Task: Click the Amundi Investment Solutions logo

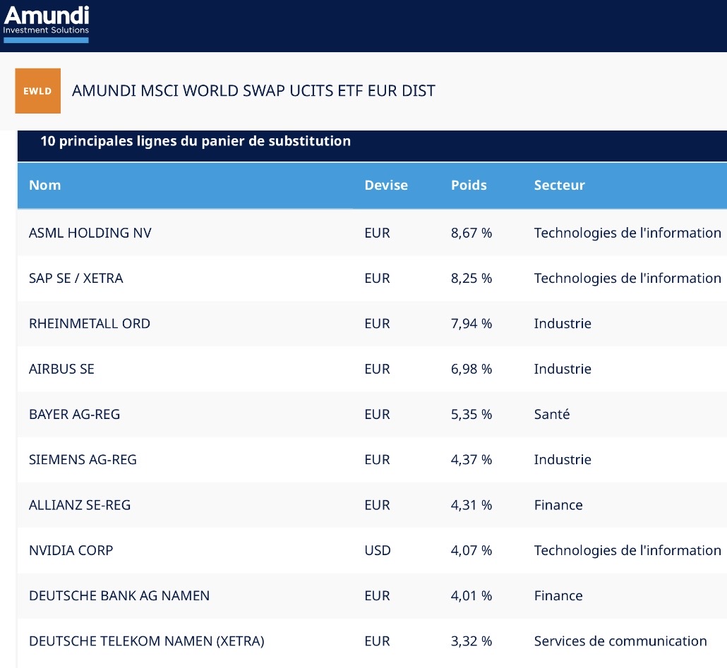Action: pos(47,23)
